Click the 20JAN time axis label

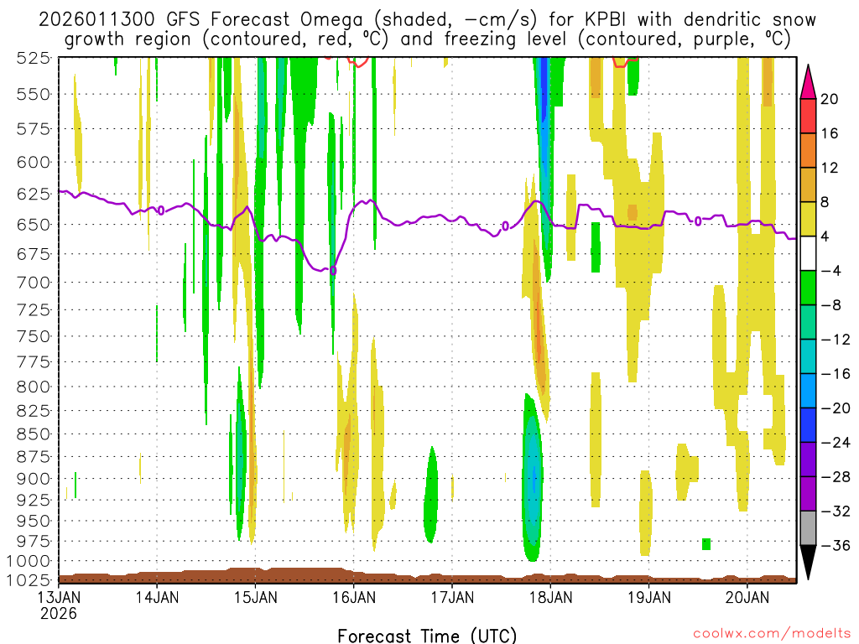(747, 597)
